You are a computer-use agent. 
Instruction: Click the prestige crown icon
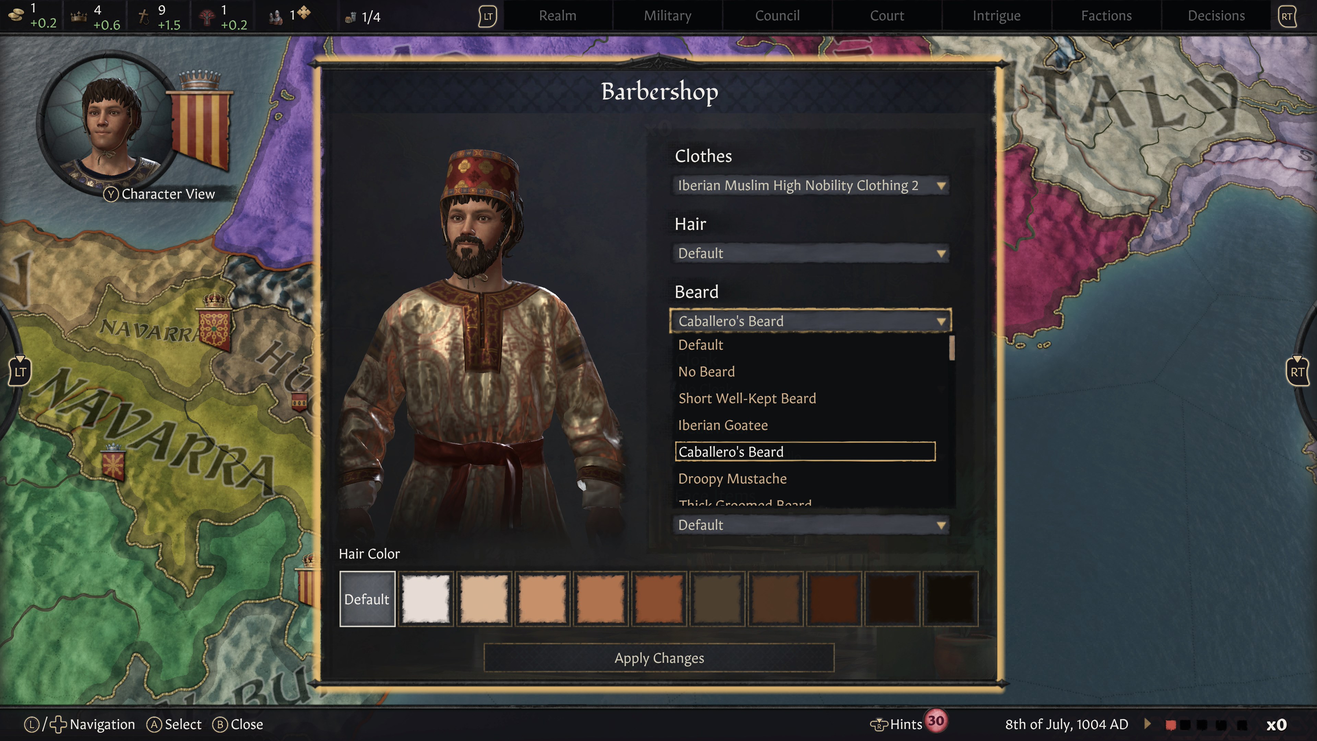[78, 17]
